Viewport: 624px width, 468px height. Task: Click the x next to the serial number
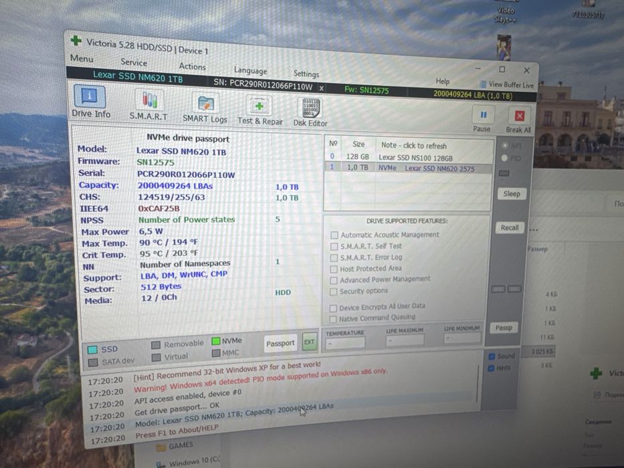(321, 88)
